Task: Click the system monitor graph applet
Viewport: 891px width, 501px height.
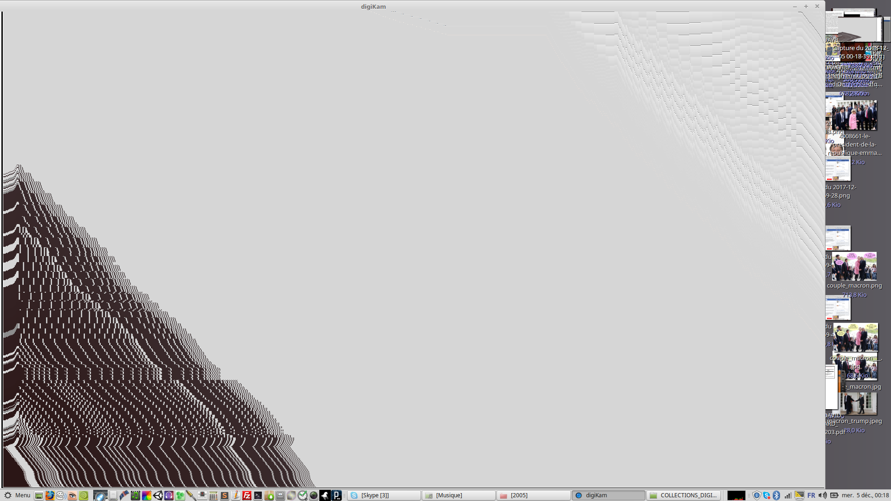Action: 736,495
